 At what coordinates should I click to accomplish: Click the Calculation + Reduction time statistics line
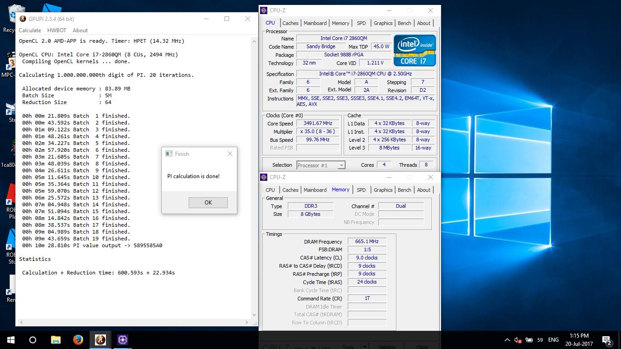(x=99, y=273)
